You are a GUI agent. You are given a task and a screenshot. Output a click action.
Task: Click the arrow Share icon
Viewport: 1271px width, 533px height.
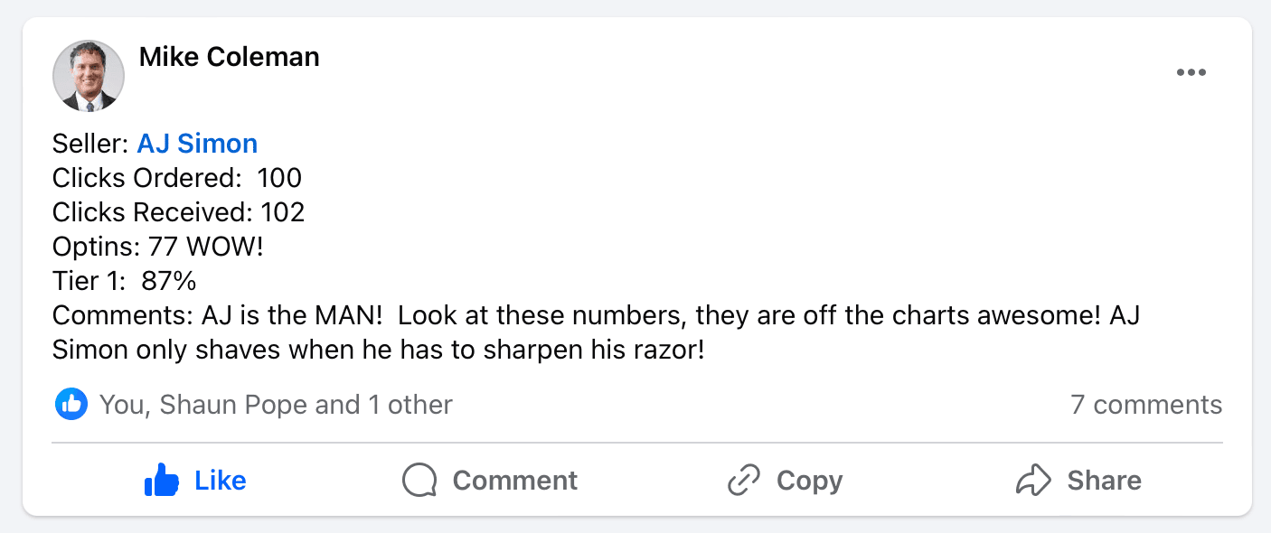tap(1032, 480)
